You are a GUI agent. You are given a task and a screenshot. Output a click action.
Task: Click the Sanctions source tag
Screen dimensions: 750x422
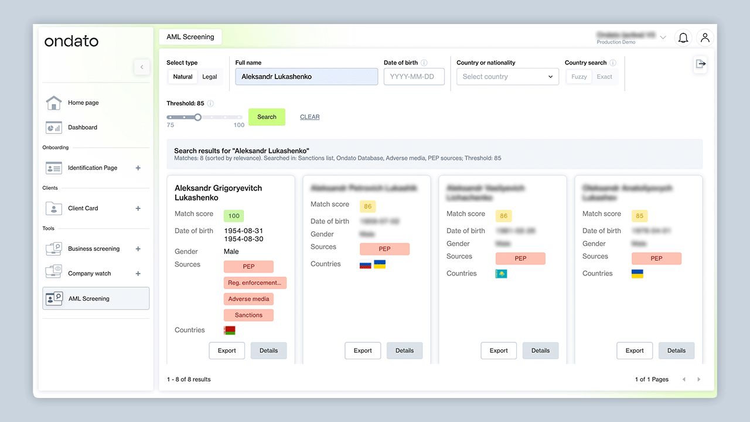coord(248,315)
